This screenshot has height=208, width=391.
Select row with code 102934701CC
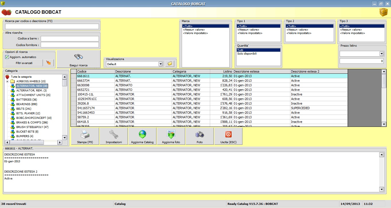209,99
